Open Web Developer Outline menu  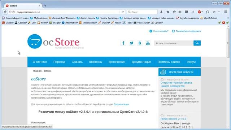point(104,23)
